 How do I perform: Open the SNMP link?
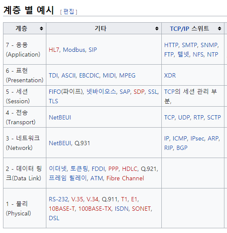pyautogui.click(x=209, y=45)
